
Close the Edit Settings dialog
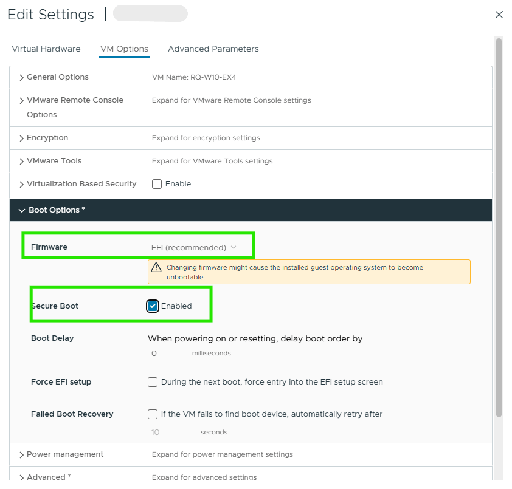tap(499, 15)
